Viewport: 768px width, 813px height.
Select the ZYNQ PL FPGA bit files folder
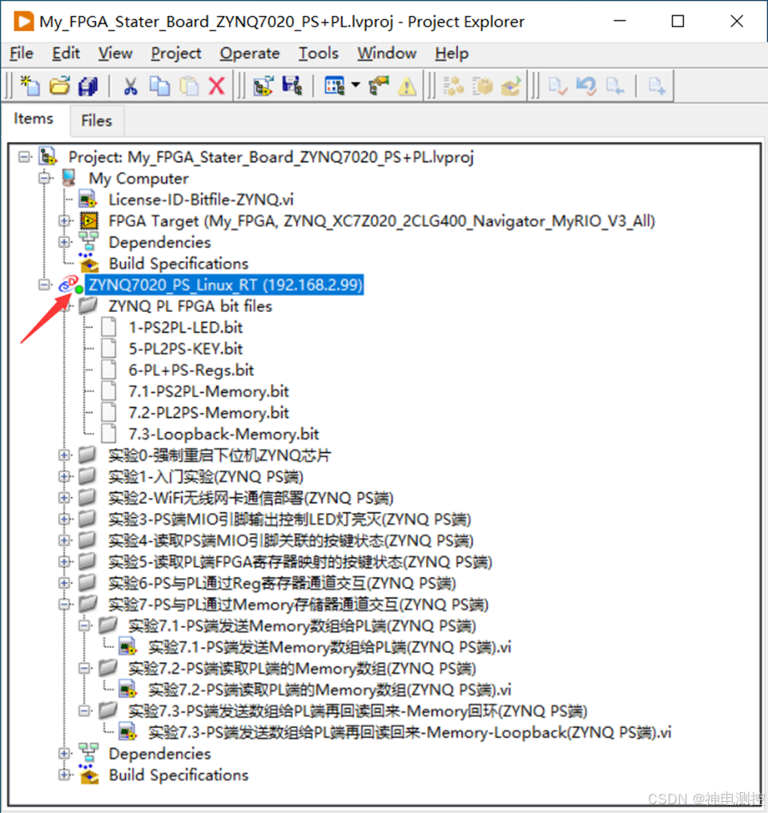click(x=190, y=306)
